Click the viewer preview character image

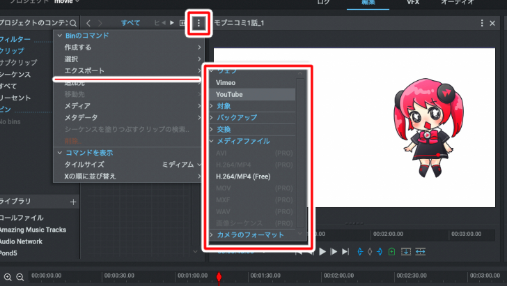(x=428, y=127)
